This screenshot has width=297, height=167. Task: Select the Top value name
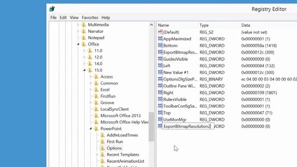pos(167,113)
